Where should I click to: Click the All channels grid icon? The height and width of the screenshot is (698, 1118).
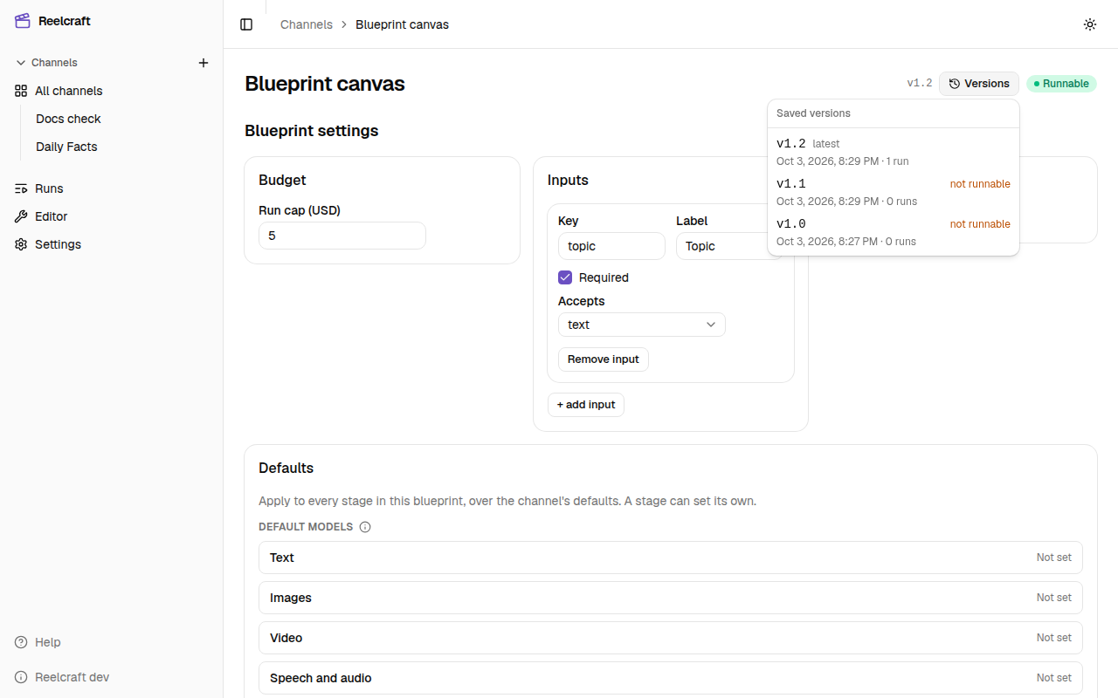(x=21, y=91)
